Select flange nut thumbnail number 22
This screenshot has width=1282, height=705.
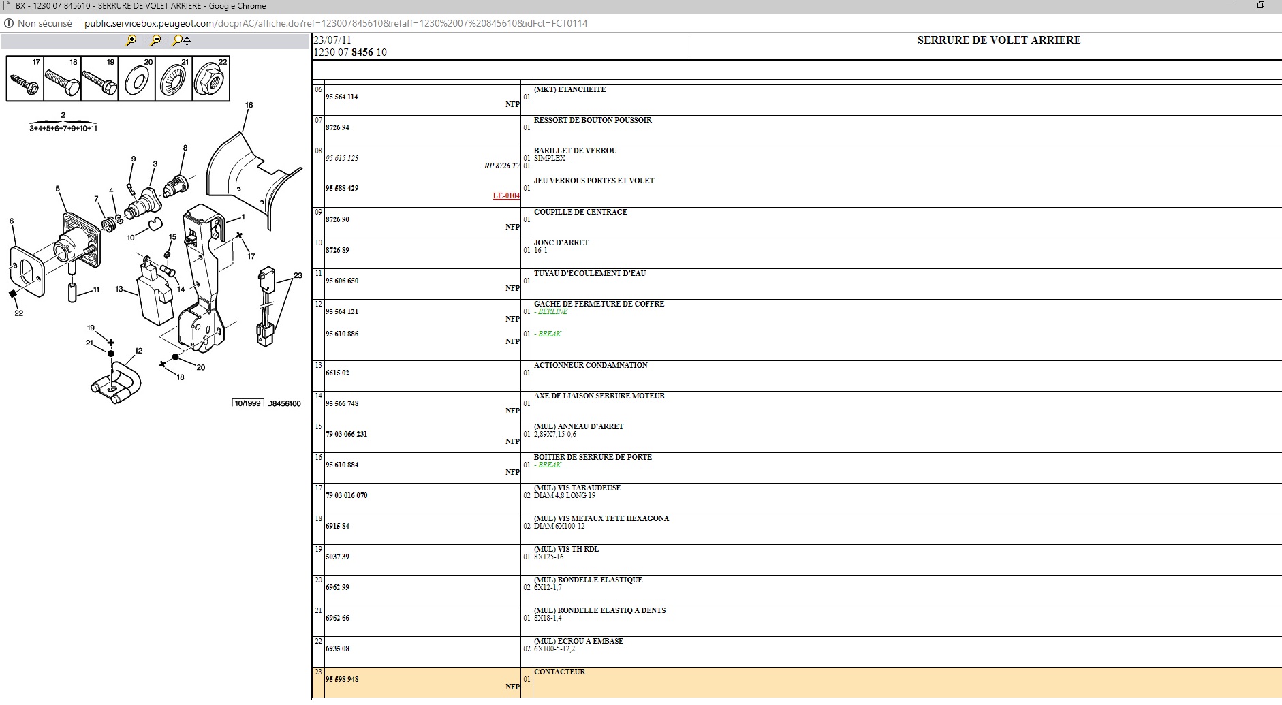click(211, 78)
